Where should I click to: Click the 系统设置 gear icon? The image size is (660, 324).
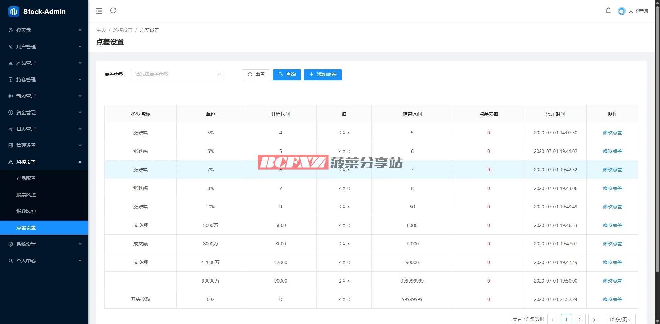point(11,244)
